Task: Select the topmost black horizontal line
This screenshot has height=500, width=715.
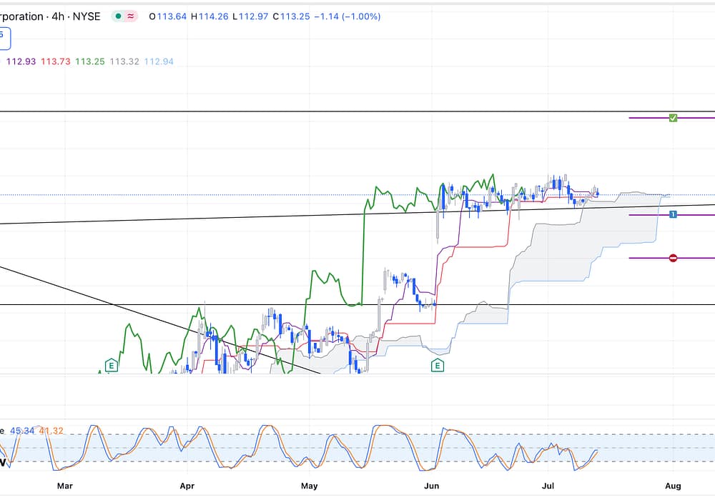Action: [x=357, y=111]
